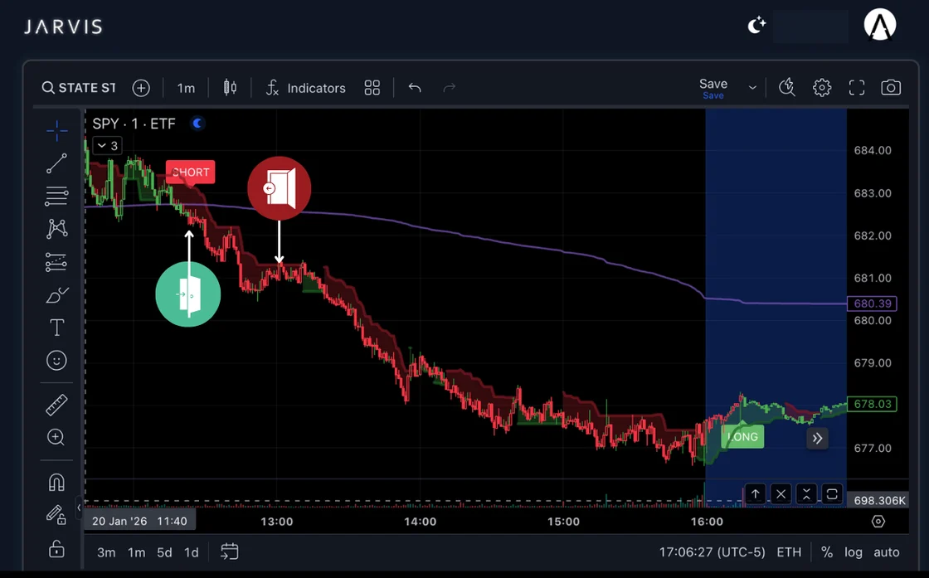Open the Fibonacci retracement tools

point(57,196)
